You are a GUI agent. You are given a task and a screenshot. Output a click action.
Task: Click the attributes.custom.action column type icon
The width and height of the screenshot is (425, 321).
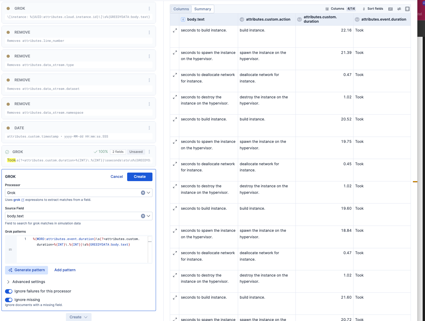242,19
